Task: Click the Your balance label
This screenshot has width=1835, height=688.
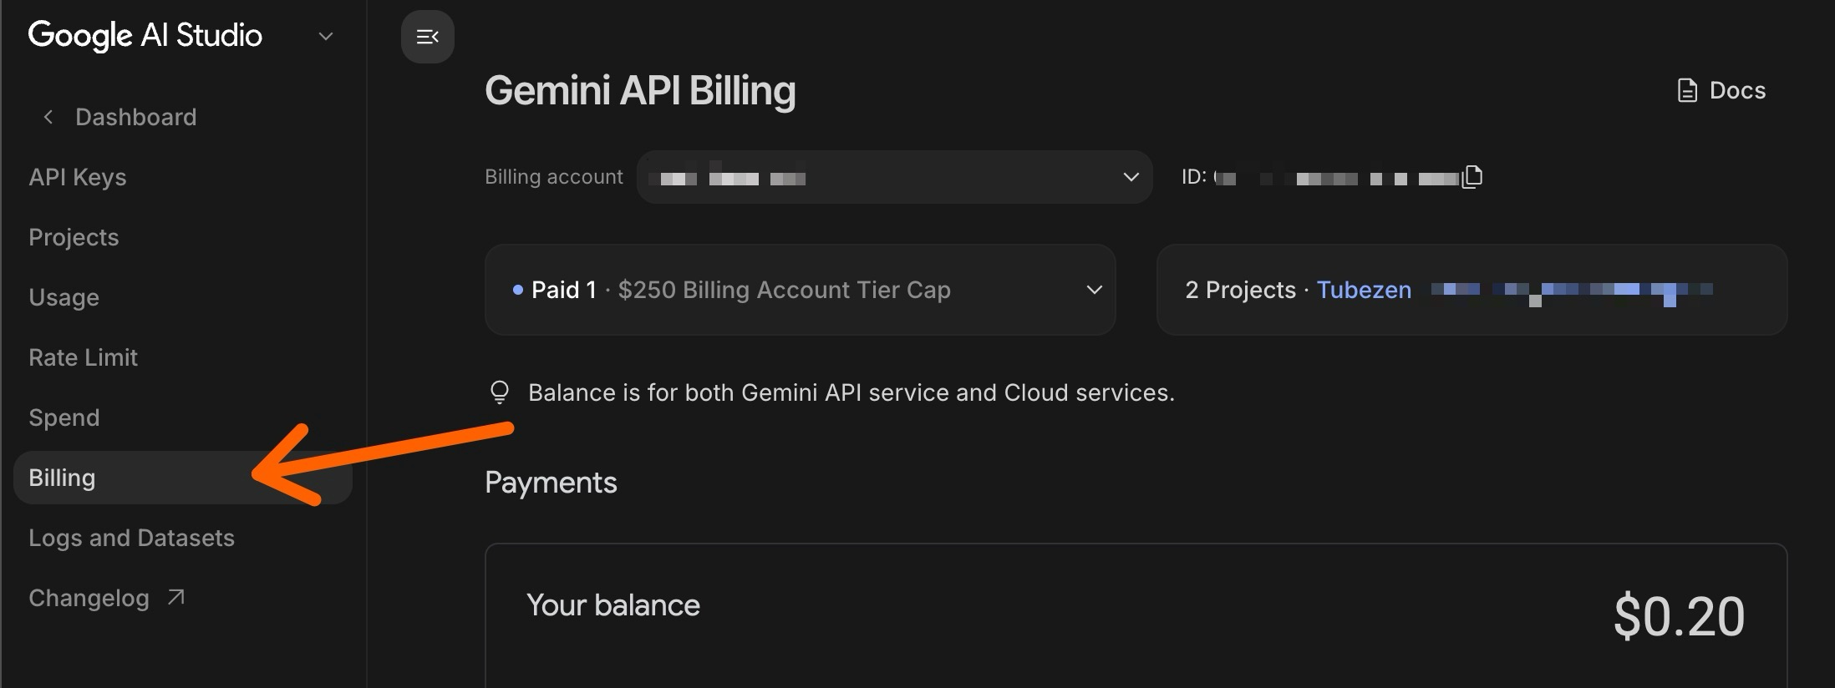Action: [613, 605]
